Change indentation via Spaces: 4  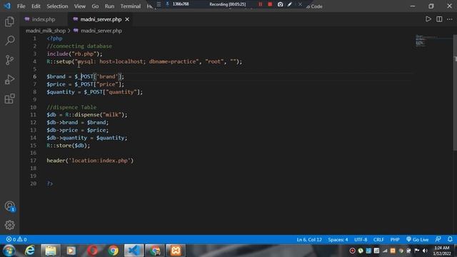338,240
